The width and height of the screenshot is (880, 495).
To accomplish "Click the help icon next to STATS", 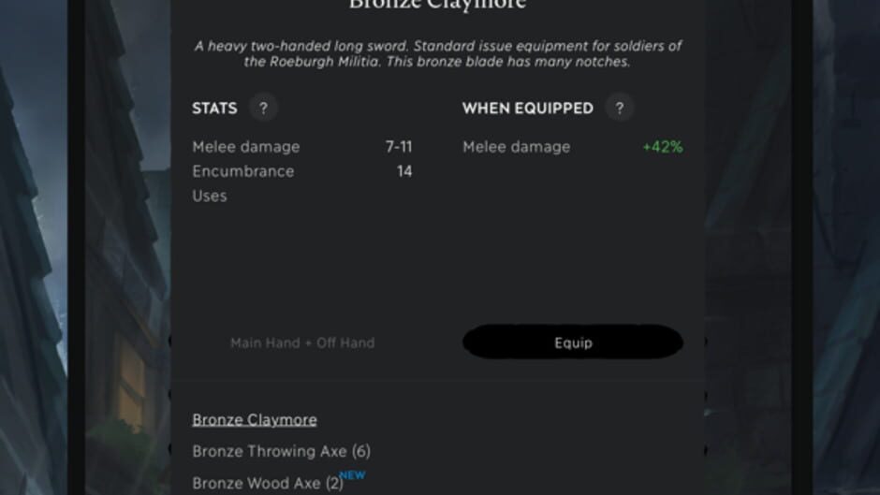I will 263,108.
